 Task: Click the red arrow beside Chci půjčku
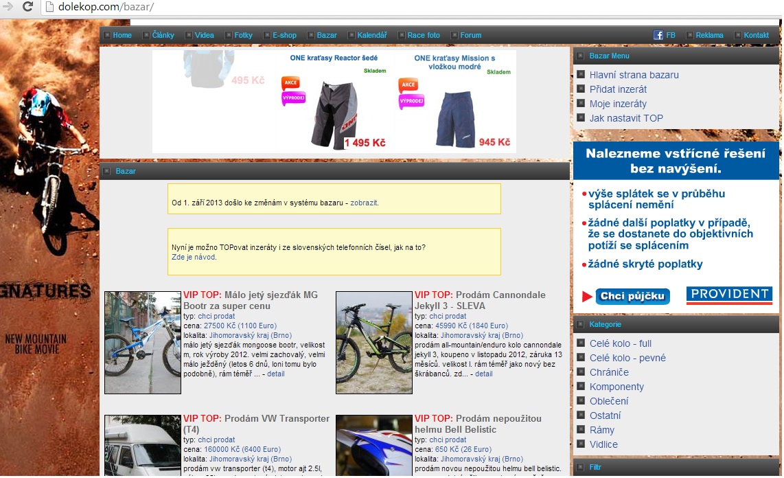[x=586, y=297]
